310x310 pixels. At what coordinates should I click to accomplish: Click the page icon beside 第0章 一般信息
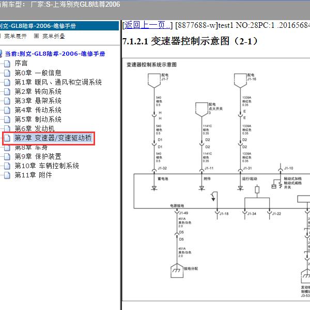coord(7,73)
